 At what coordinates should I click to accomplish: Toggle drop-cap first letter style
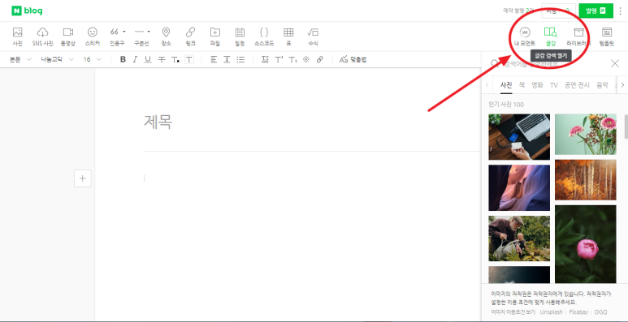[265, 59]
